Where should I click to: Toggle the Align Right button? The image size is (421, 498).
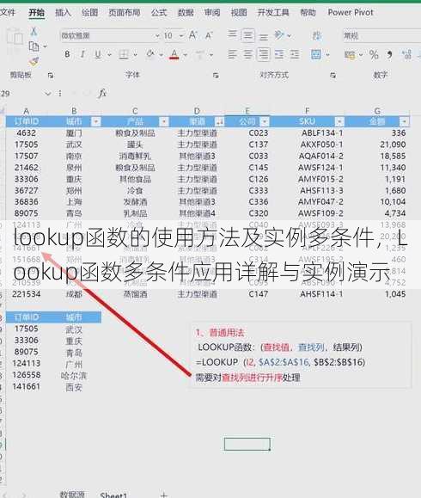click(263, 54)
